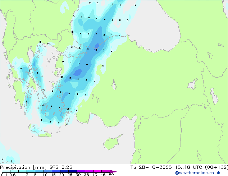Screen dimensions: 228x176
Task: Click the legend label '35'
Action: coord(86,175)
